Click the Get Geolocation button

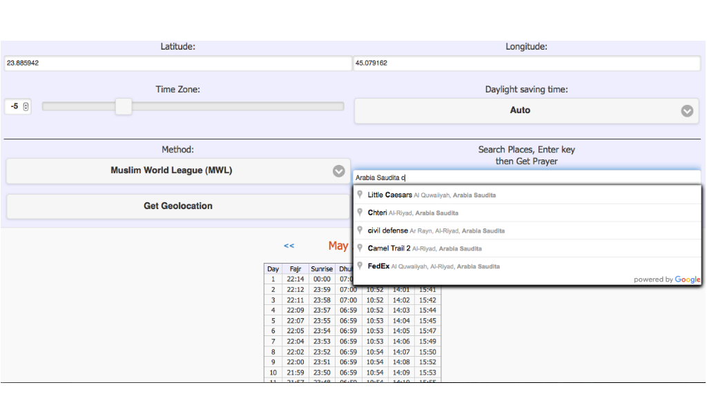[x=178, y=206]
